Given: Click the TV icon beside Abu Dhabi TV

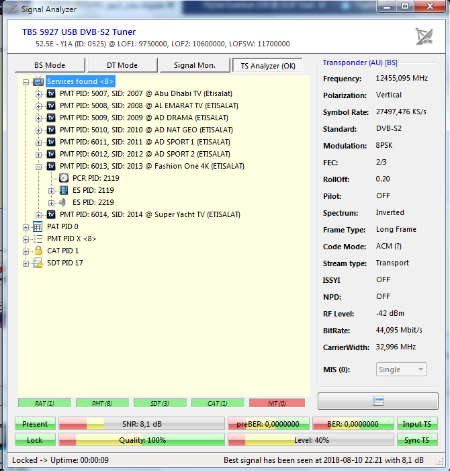Looking at the screenshot, I should tap(51, 93).
